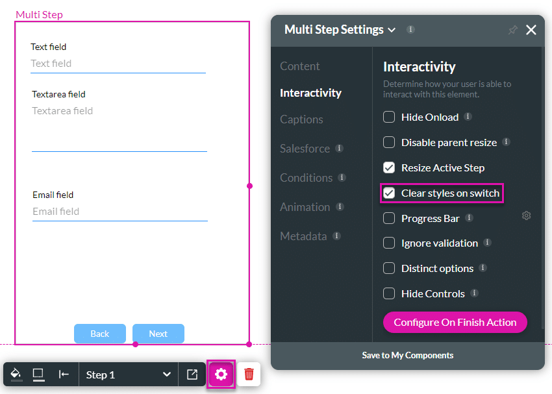Switch to the Content tab
Image resolution: width=552 pixels, height=394 pixels.
(x=299, y=66)
